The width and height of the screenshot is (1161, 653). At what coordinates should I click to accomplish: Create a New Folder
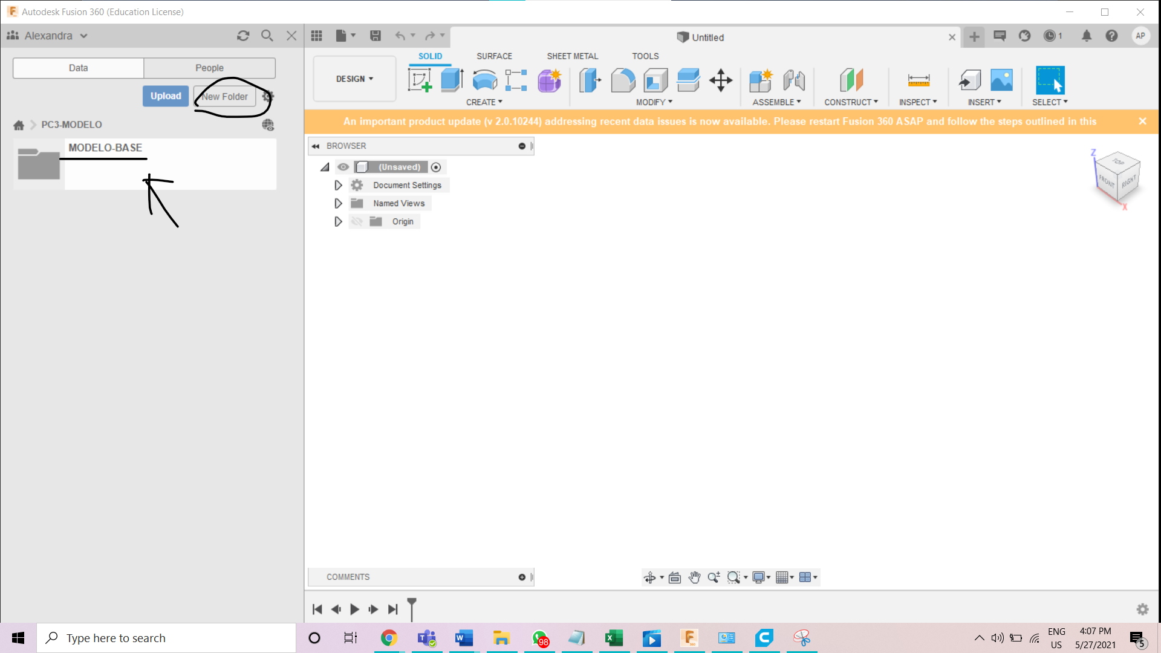(224, 96)
